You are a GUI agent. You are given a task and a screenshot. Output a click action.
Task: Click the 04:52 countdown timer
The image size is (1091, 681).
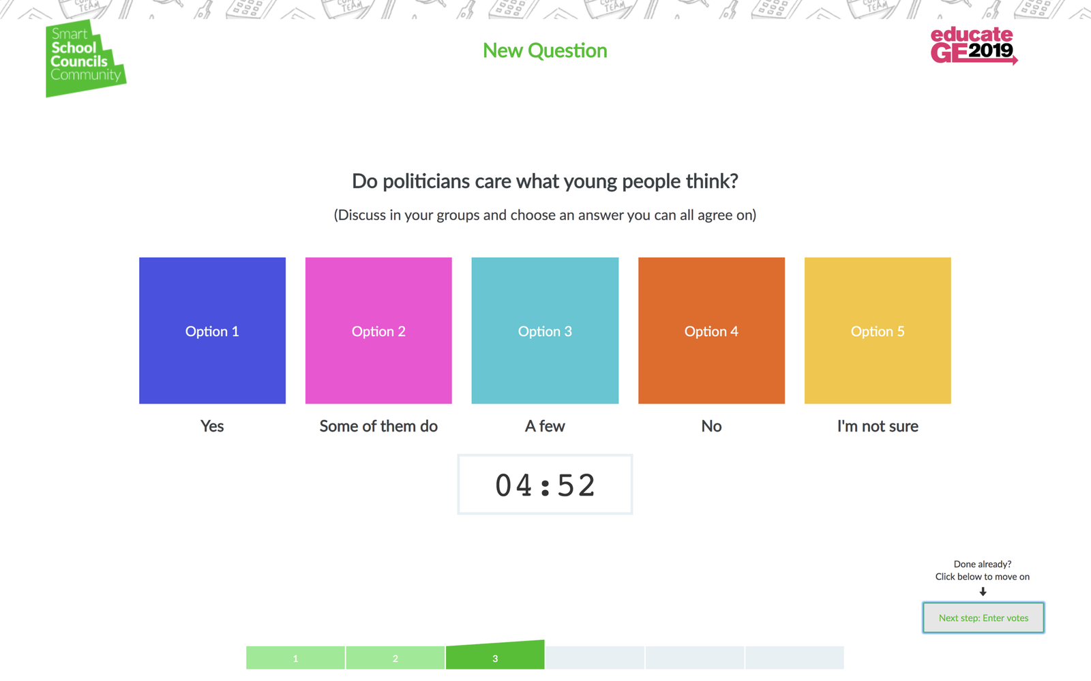[x=545, y=485]
